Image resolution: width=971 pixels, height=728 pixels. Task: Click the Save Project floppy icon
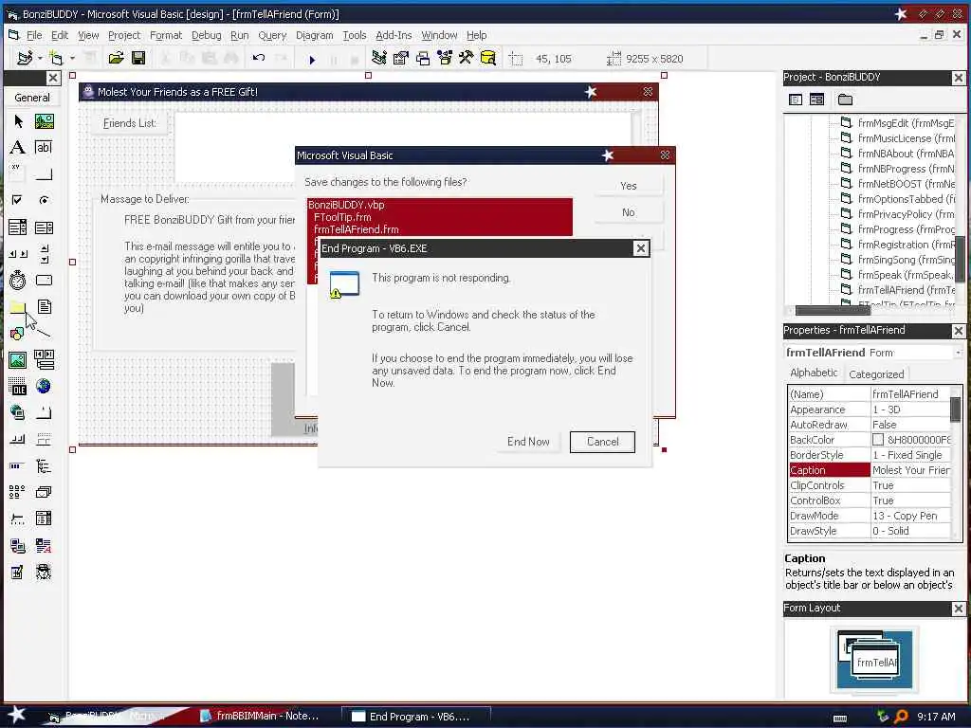click(138, 58)
